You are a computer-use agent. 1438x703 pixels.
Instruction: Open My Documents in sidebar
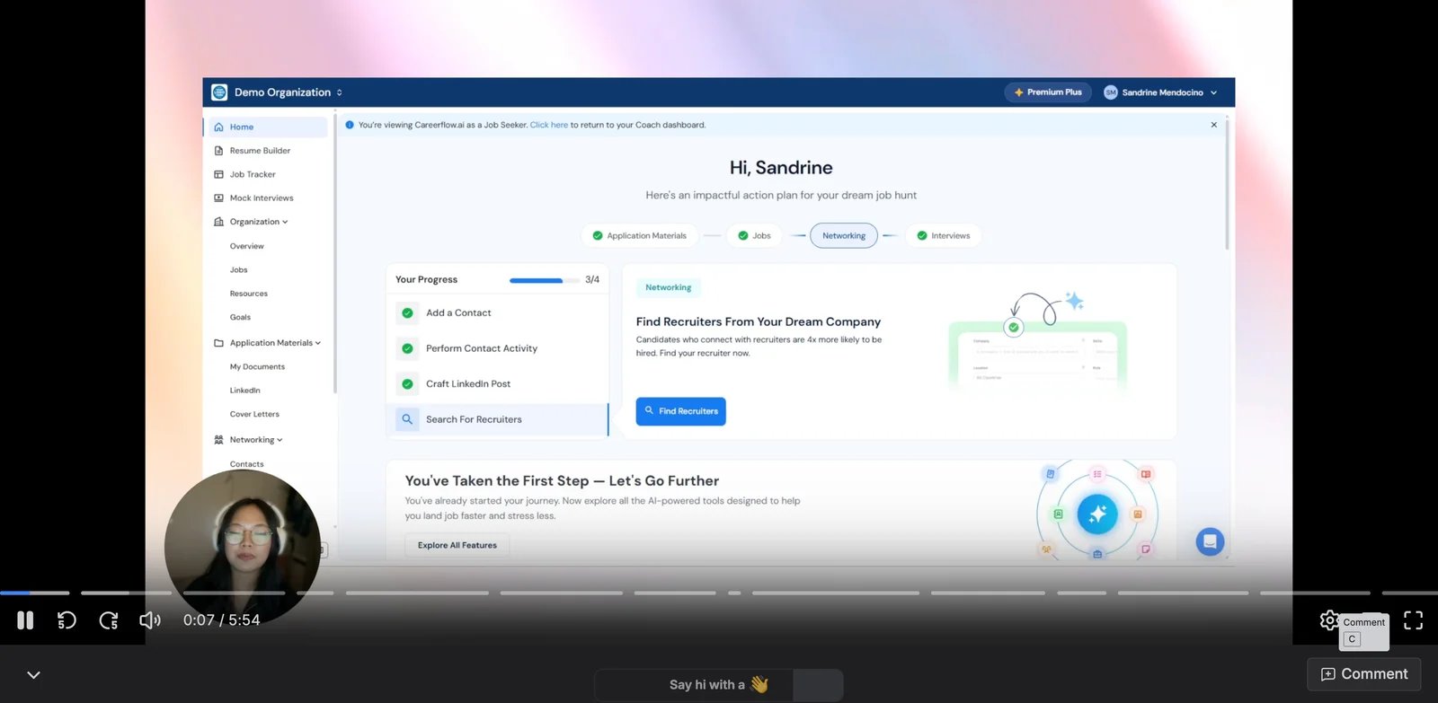click(x=257, y=366)
